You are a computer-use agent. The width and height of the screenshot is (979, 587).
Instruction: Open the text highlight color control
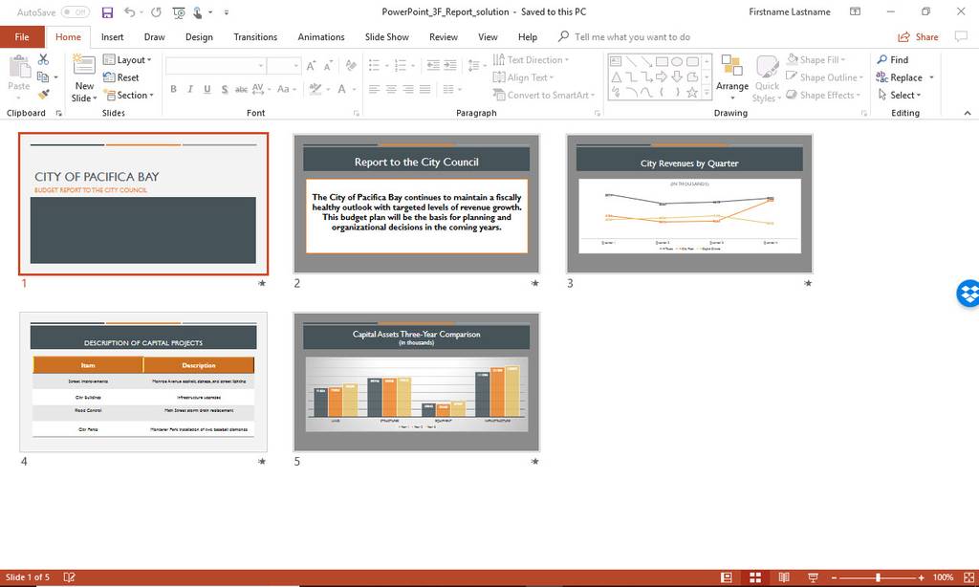tap(319, 89)
